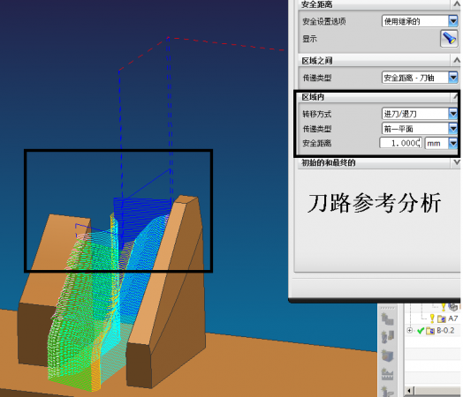Image resolution: width=463 pixels, height=397 pixels.
Task: Click the 安全距离 value field 1.0000
Action: (x=400, y=143)
